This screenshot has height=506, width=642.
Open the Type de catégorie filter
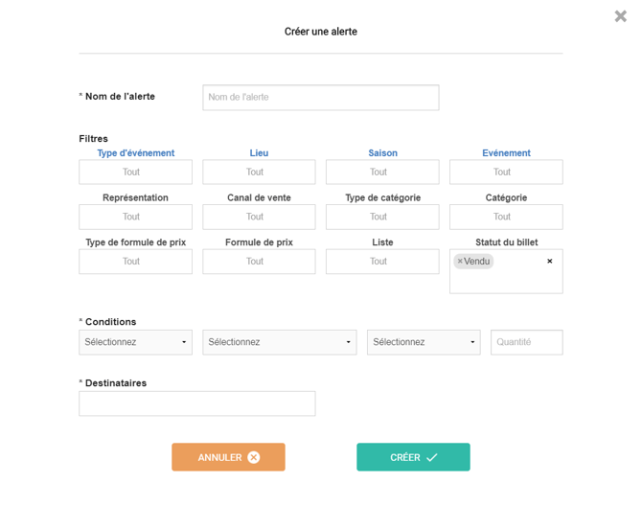(381, 217)
